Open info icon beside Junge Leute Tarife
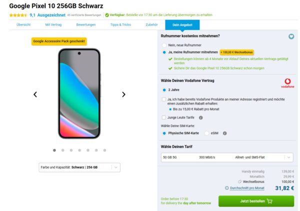 (x=200, y=117)
